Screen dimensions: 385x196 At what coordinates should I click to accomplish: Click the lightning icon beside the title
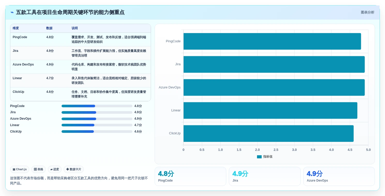coord(12,12)
